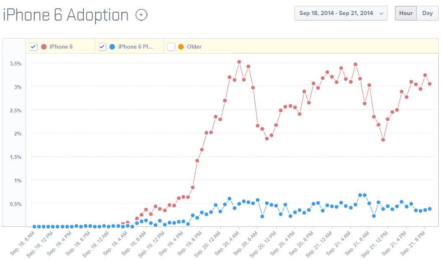Screen dimensions: 442x260
Task: Click the red iPhone 6 legend dot
Action: coord(44,47)
